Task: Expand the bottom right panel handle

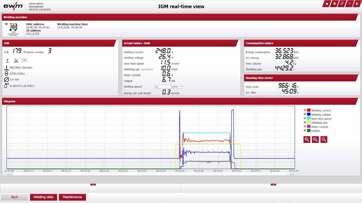Action: point(273,184)
